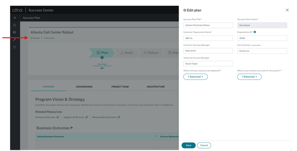
Task: Open Measurable Outcomes resource link
Action: (106, 117)
